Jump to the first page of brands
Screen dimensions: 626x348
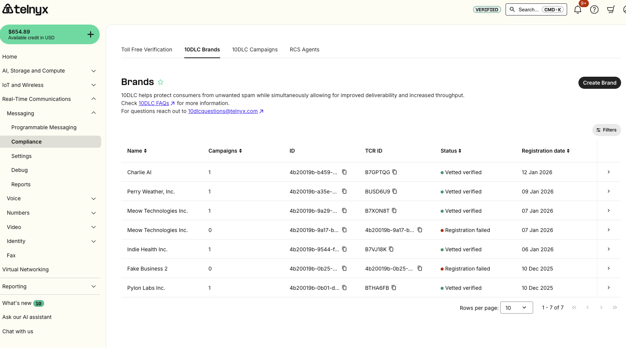(x=574, y=308)
